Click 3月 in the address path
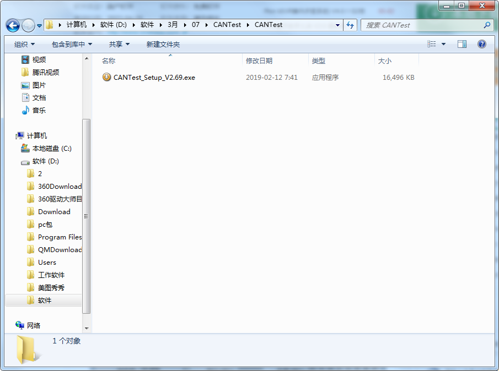The image size is (499, 371). coord(173,25)
